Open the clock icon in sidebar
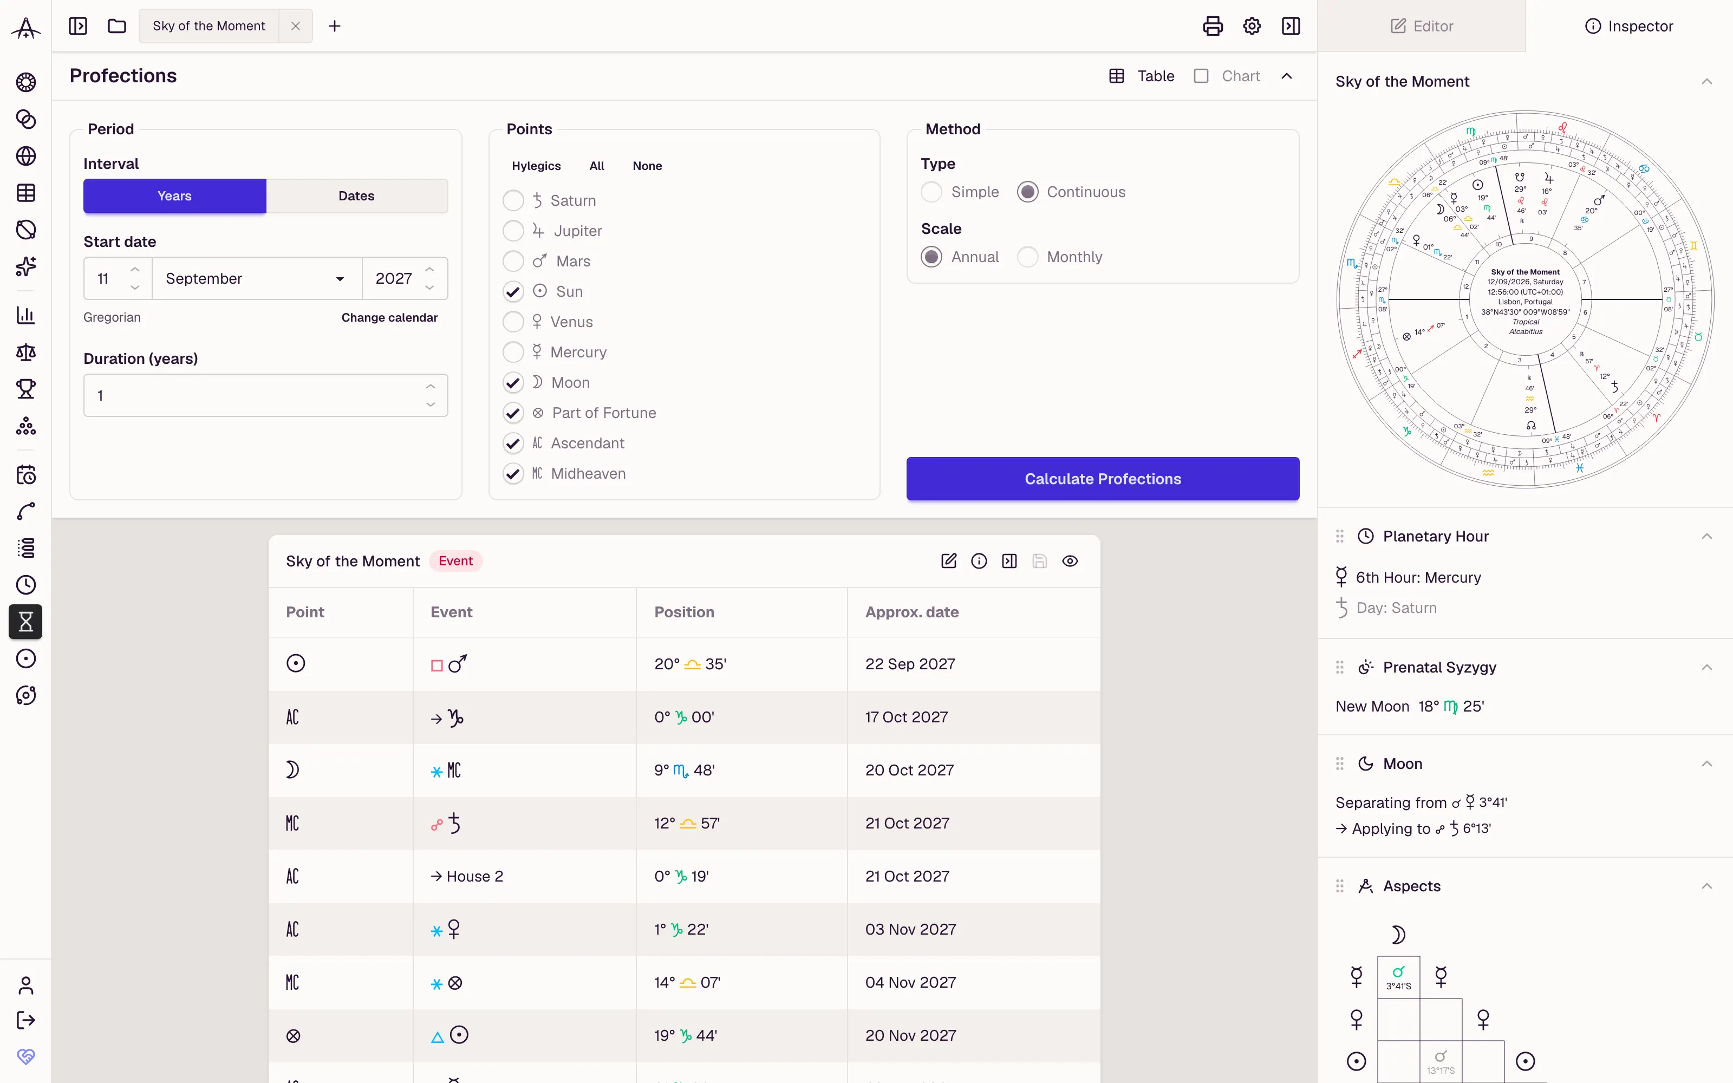The width and height of the screenshot is (1733, 1083). [x=26, y=584]
